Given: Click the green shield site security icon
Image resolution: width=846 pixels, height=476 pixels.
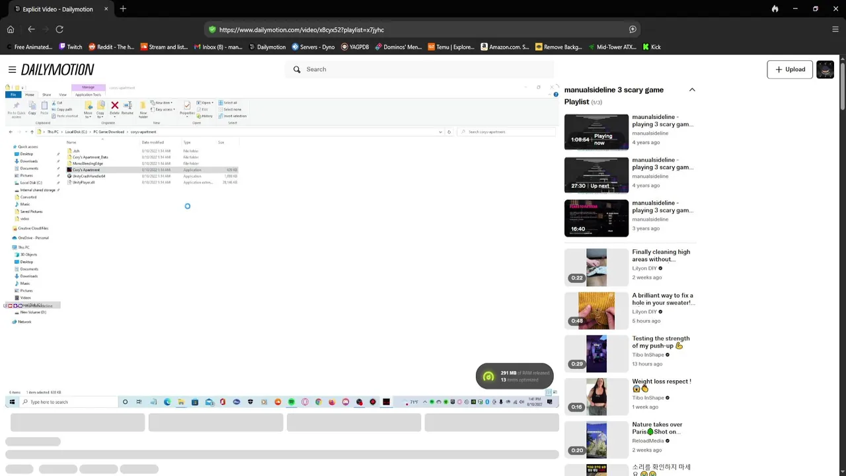Looking at the screenshot, I should point(212,30).
